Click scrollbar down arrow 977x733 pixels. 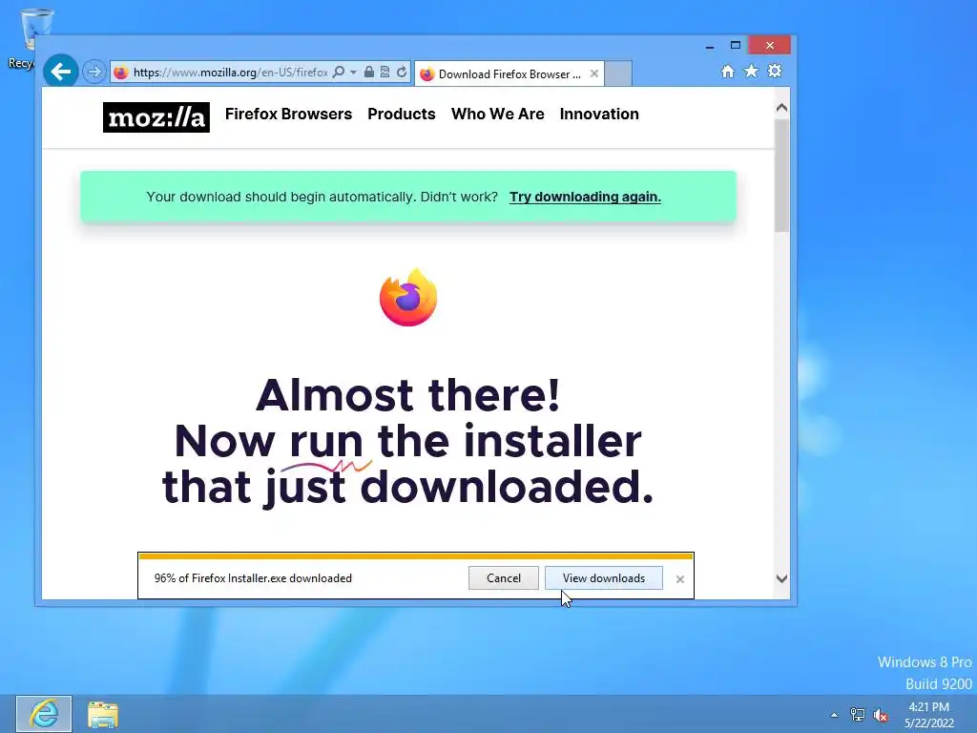point(781,578)
